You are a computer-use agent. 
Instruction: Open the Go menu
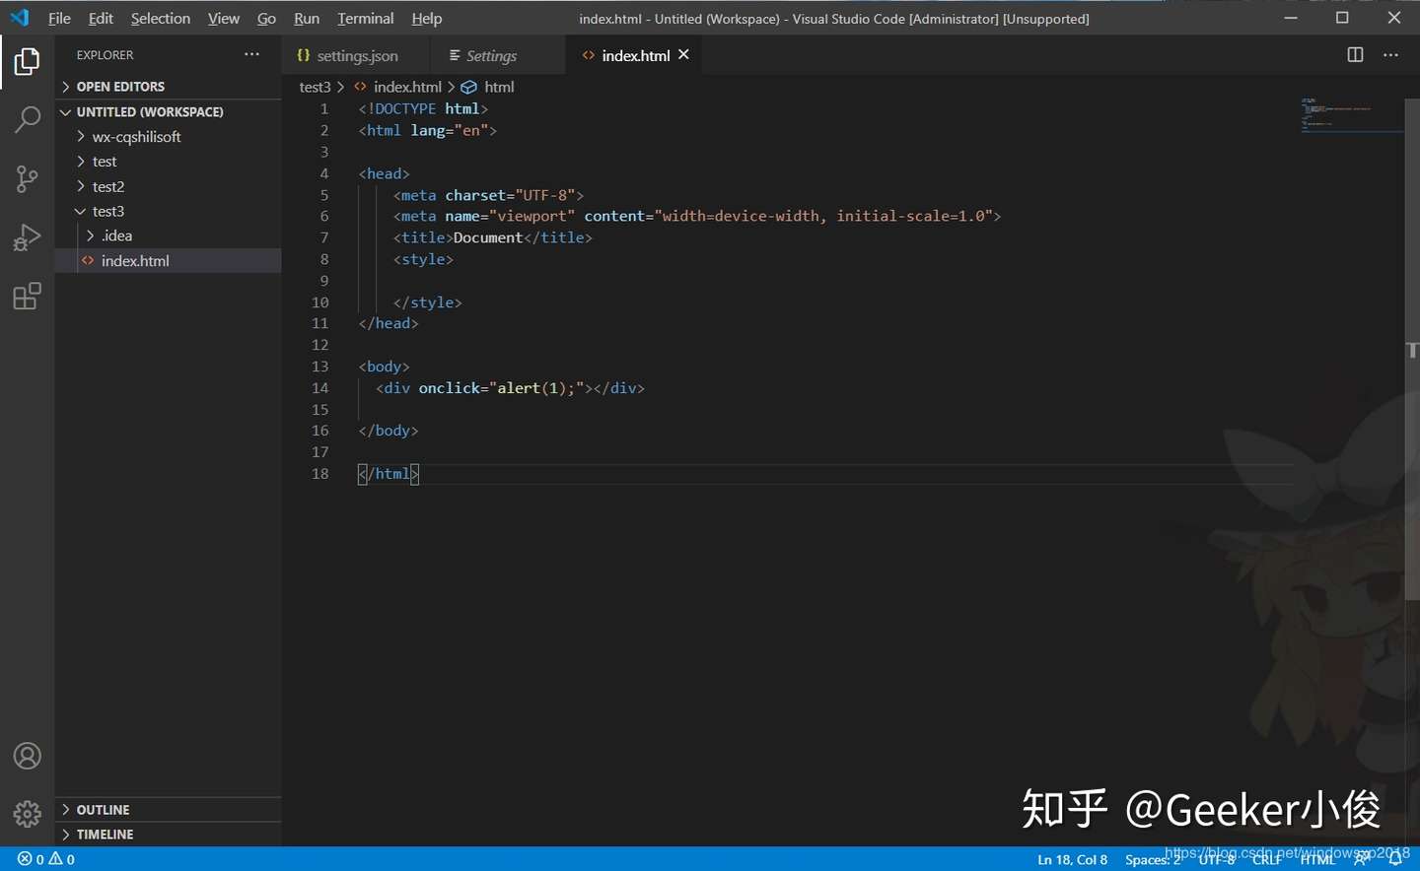click(266, 18)
